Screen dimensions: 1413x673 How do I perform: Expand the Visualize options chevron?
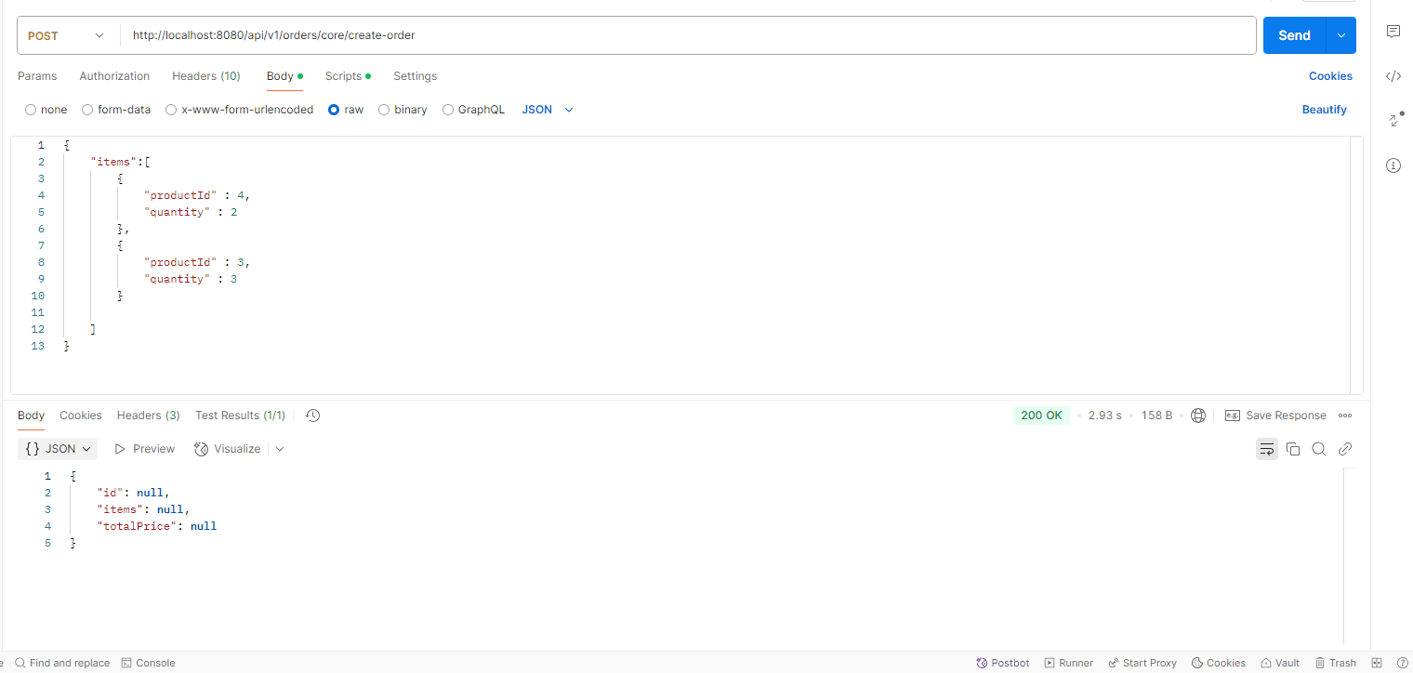click(x=280, y=449)
